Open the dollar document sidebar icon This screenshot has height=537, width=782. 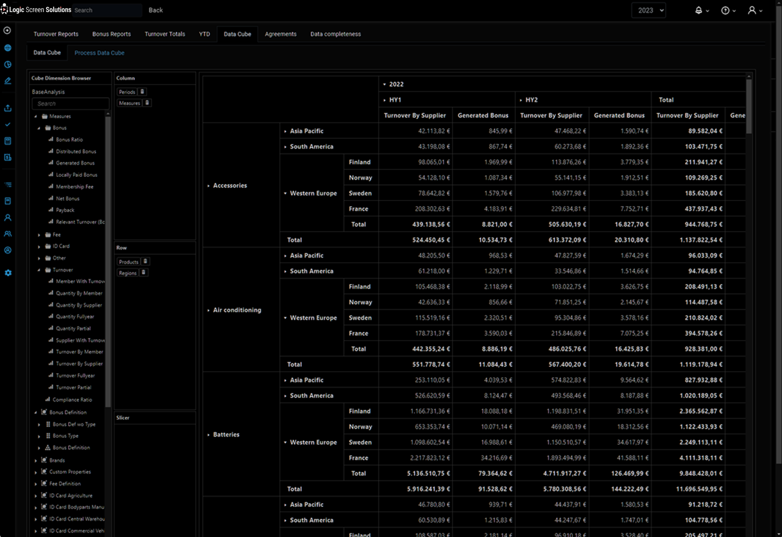(x=7, y=158)
